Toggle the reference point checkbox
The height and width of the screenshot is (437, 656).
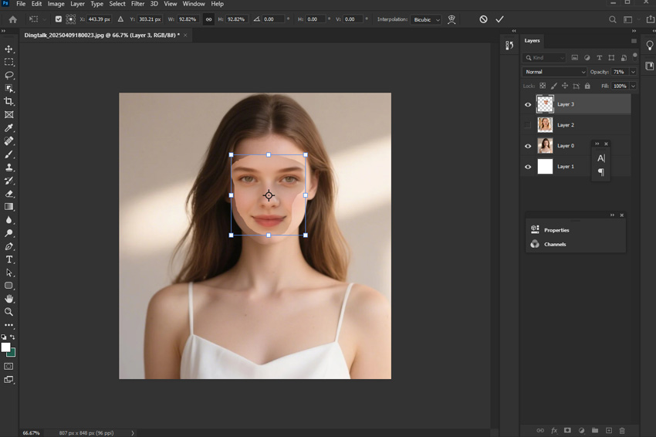(59, 19)
